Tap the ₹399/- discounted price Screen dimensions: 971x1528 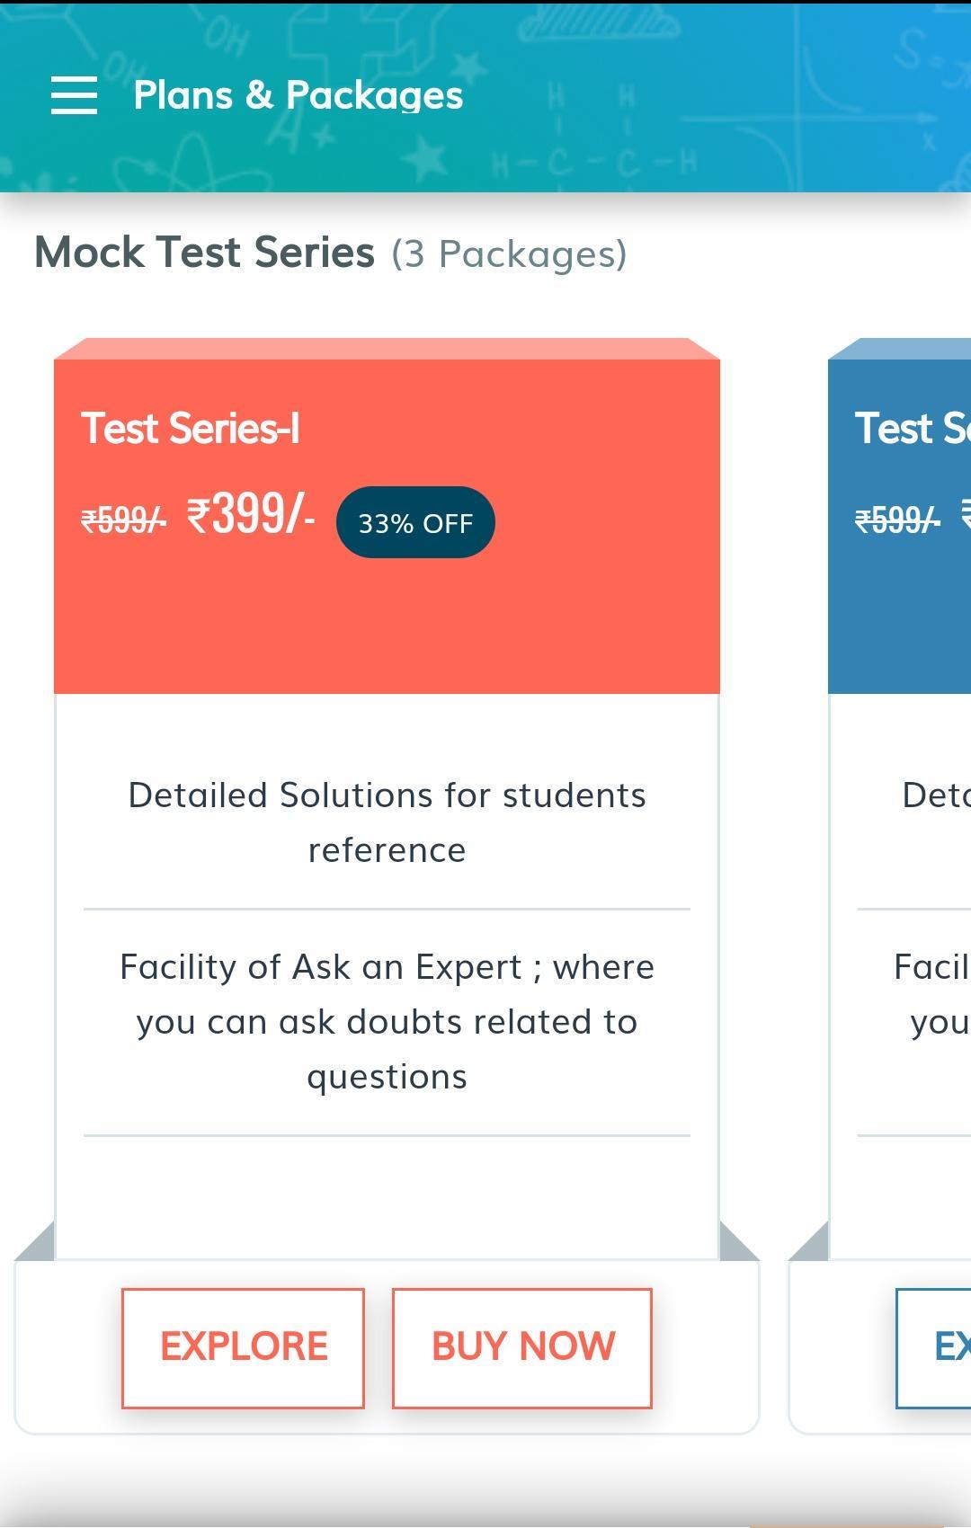(x=251, y=514)
